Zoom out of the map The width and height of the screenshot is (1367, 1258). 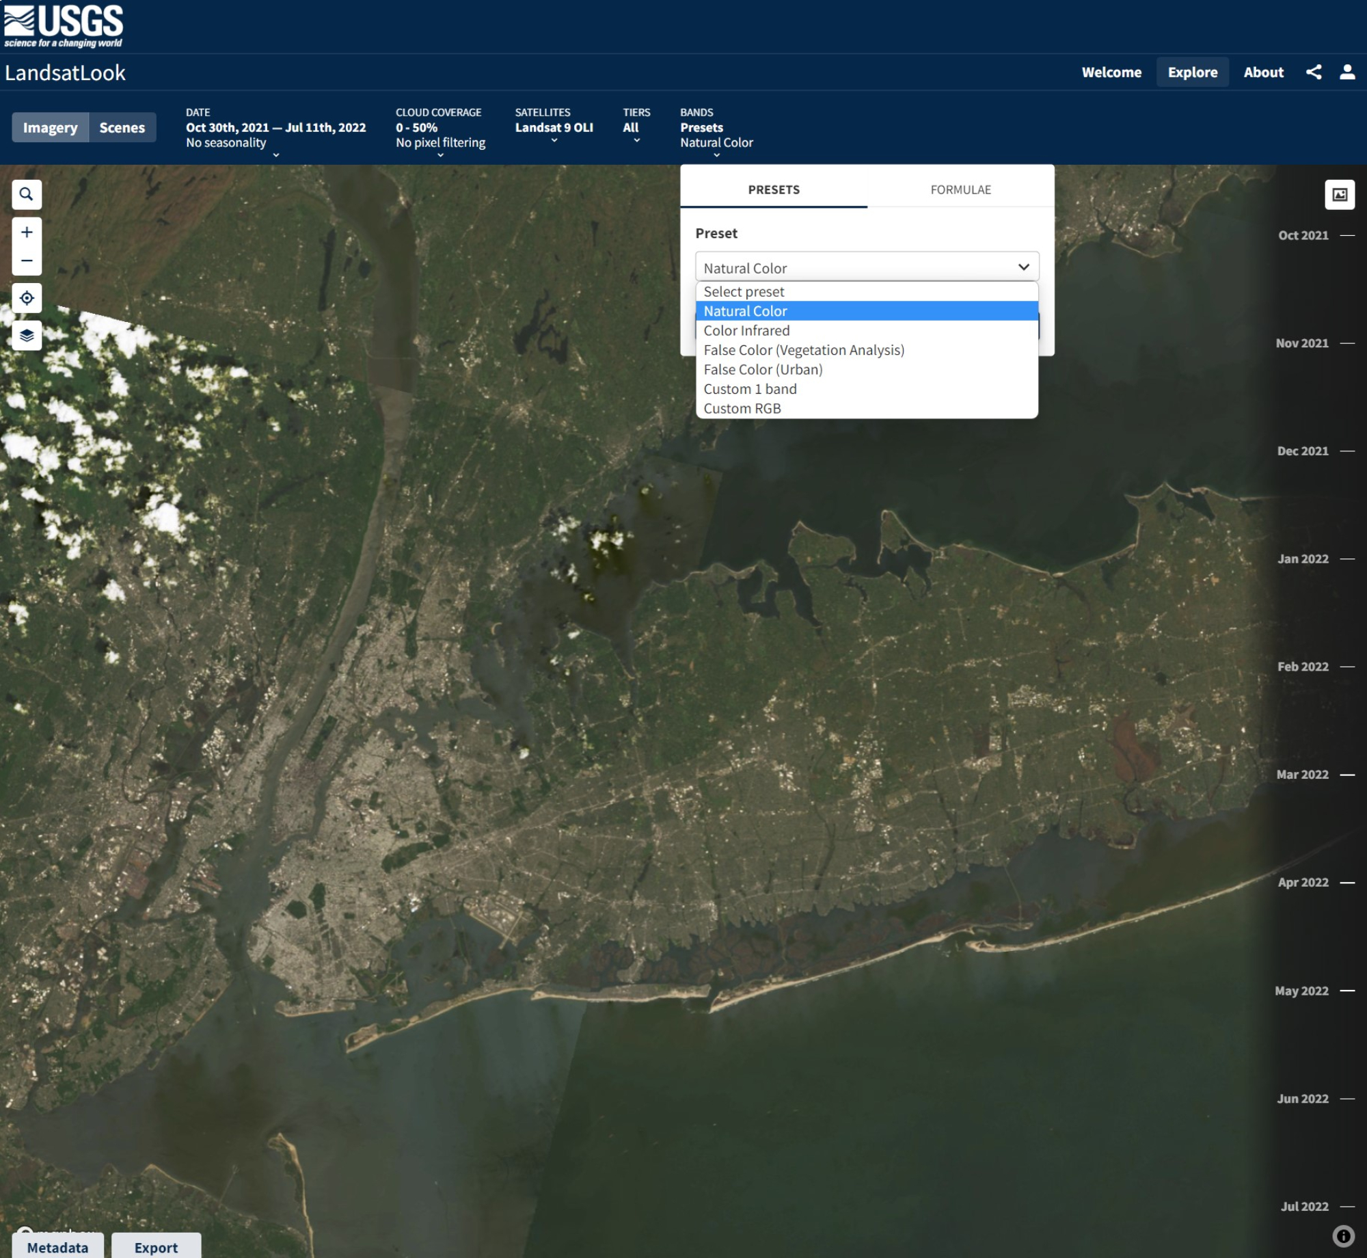(27, 260)
